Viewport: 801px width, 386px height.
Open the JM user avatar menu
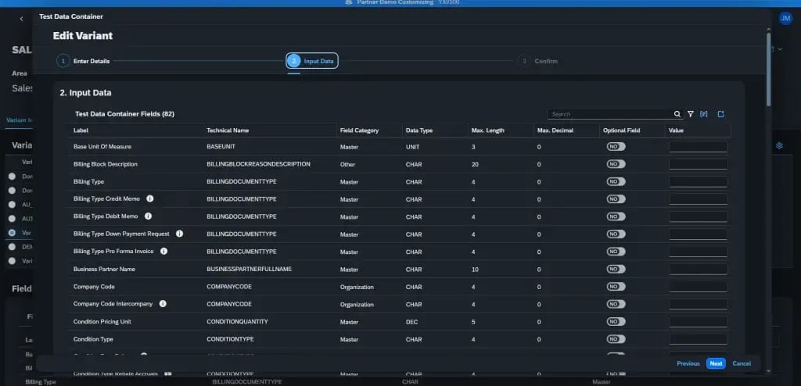[785, 18]
